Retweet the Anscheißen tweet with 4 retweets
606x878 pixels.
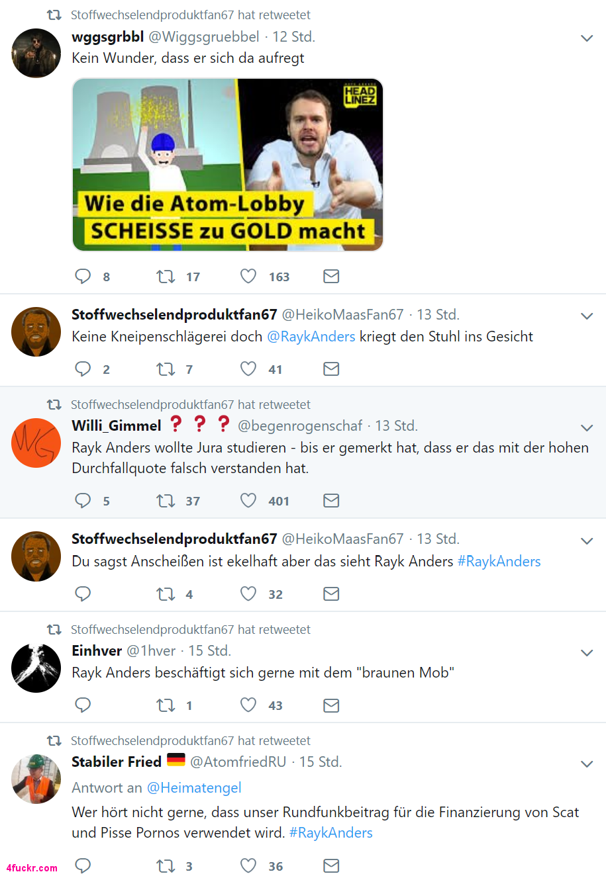166,593
